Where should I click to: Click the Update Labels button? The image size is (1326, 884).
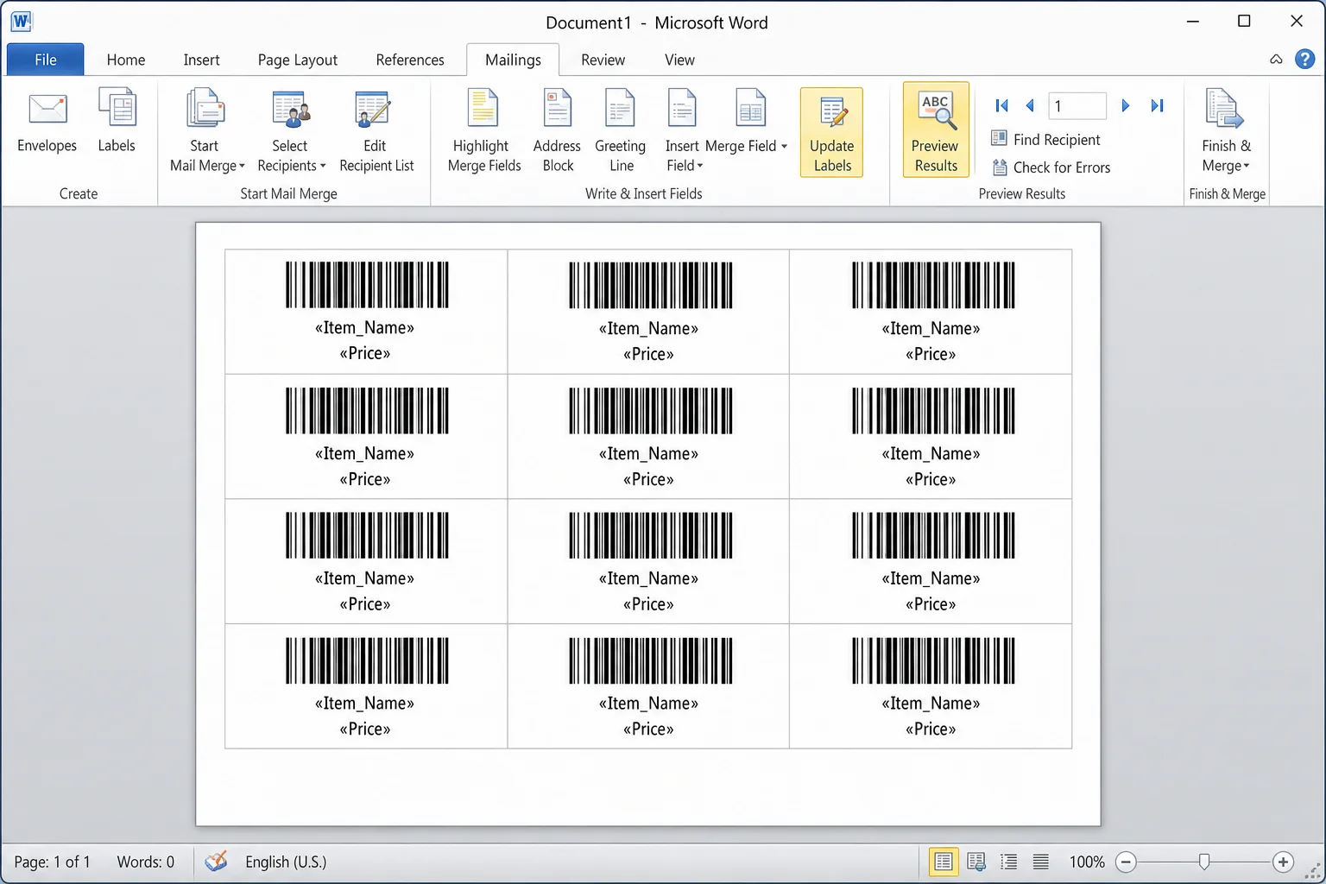(x=831, y=132)
